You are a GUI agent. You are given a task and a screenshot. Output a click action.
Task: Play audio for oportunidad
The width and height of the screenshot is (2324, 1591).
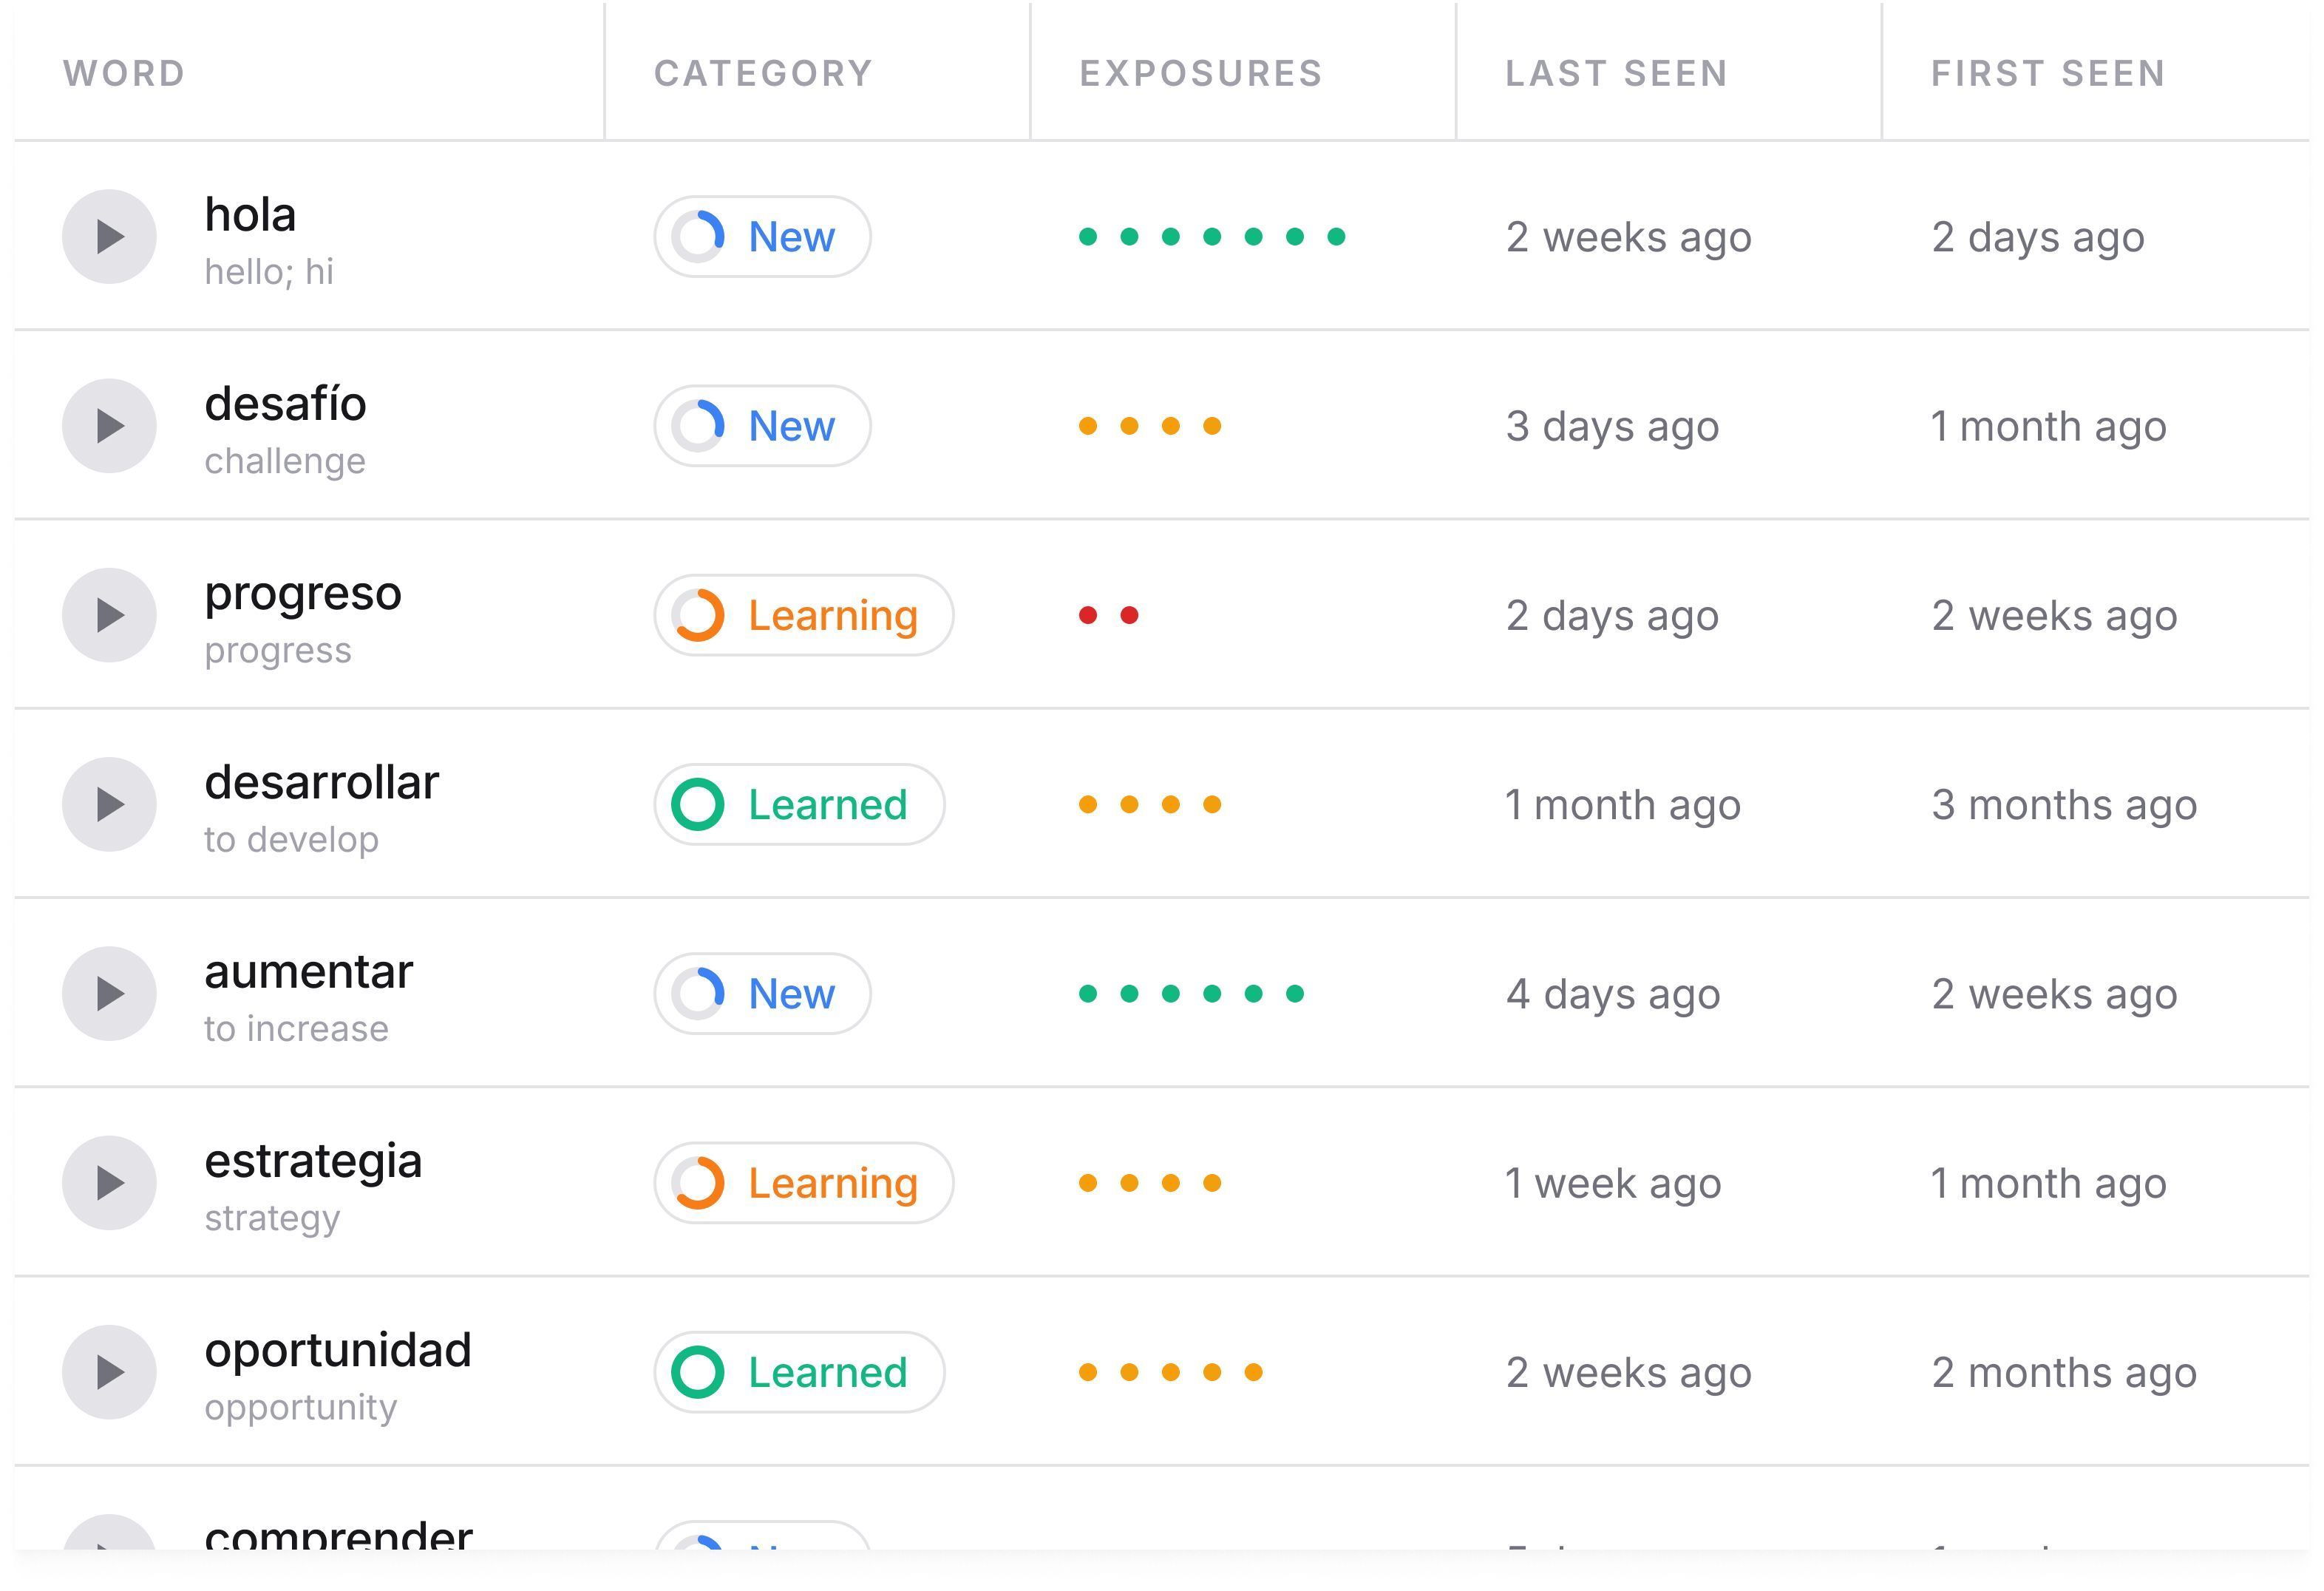(109, 1372)
